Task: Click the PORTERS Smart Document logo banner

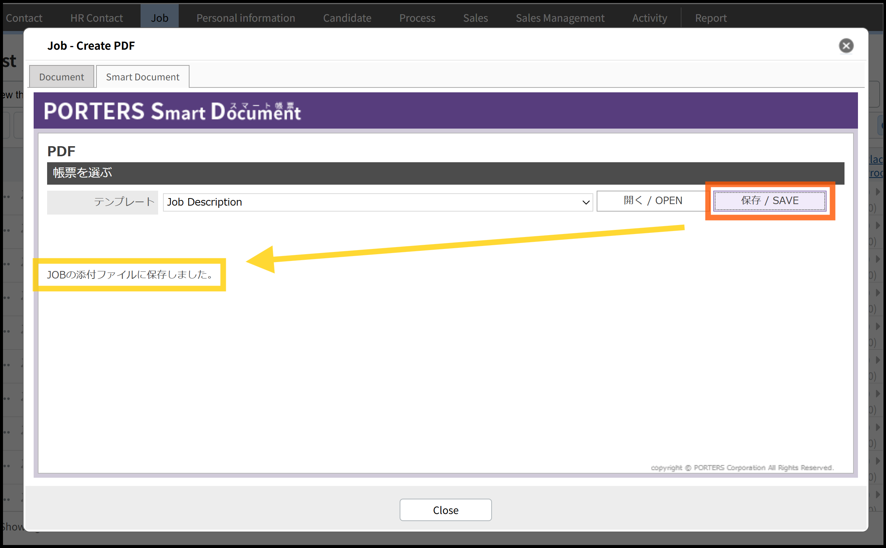Action: click(172, 111)
